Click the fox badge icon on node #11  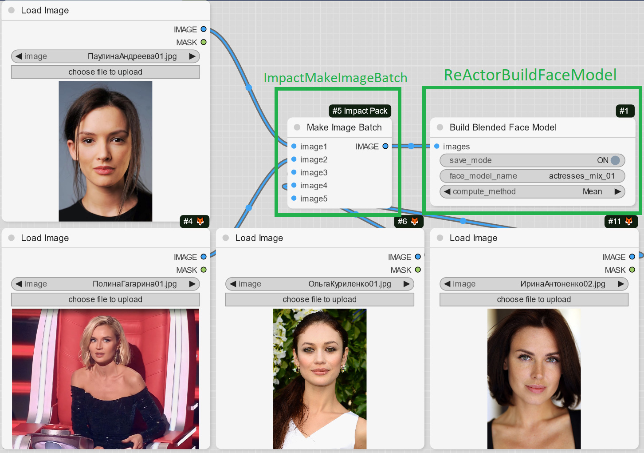tap(629, 221)
